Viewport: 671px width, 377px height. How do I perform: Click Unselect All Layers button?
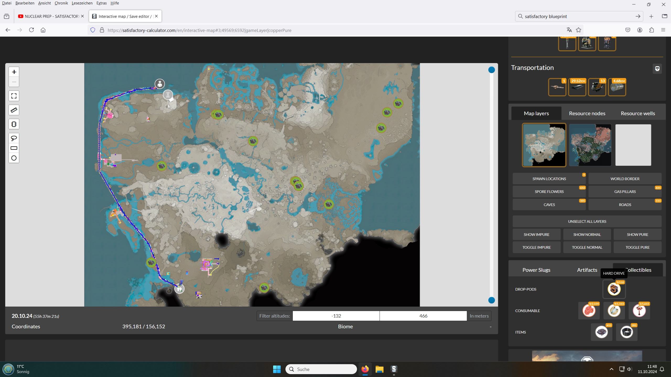pyautogui.click(x=587, y=221)
